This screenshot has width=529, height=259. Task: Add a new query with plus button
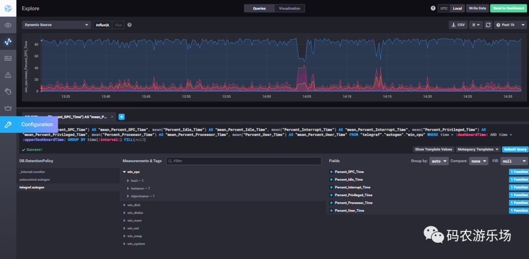(121, 117)
